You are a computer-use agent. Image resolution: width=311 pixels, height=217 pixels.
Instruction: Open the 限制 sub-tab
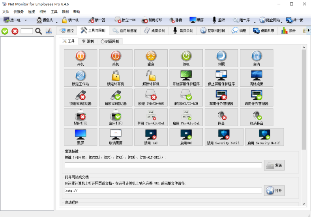(88, 41)
